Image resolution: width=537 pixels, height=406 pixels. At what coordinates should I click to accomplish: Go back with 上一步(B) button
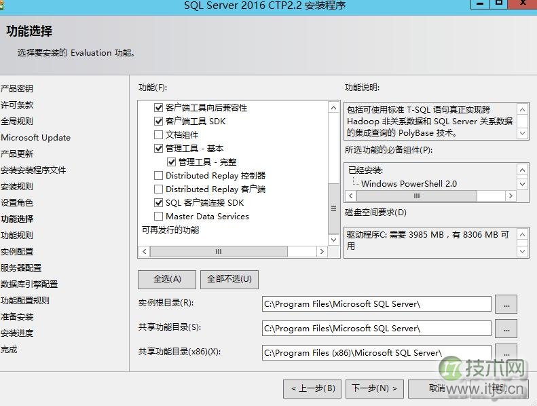click(x=312, y=388)
